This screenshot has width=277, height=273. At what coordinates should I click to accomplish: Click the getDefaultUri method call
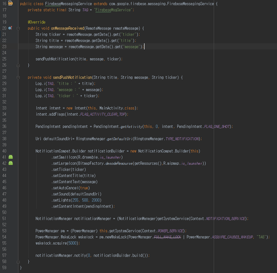(120, 139)
